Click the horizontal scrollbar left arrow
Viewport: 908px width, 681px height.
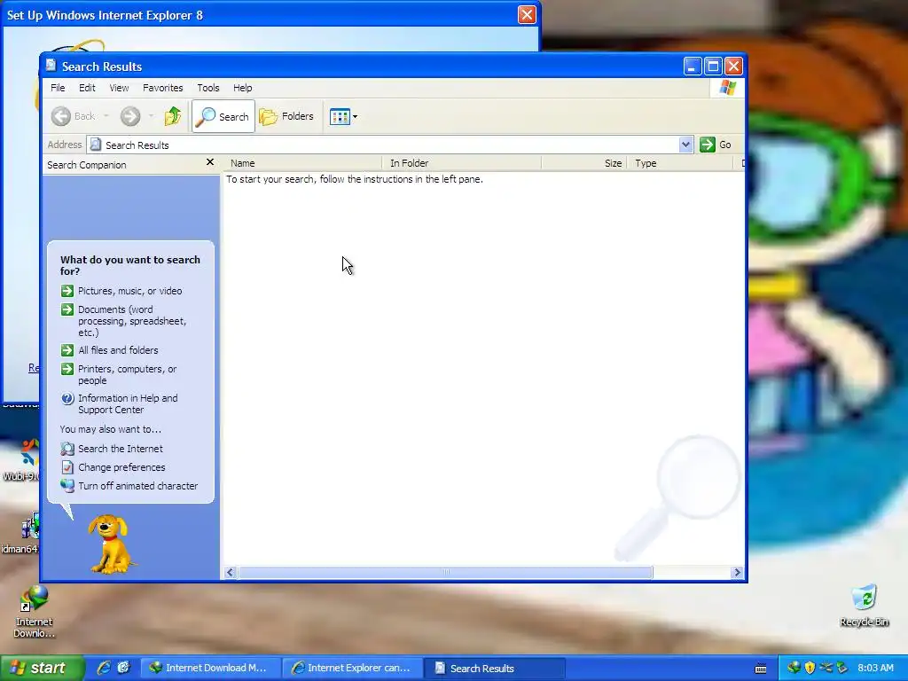[231, 573]
